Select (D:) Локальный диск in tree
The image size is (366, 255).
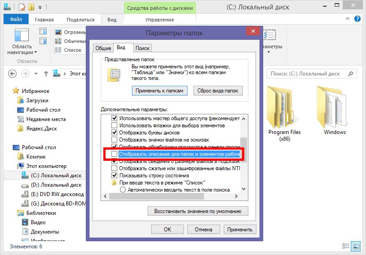(x=56, y=185)
